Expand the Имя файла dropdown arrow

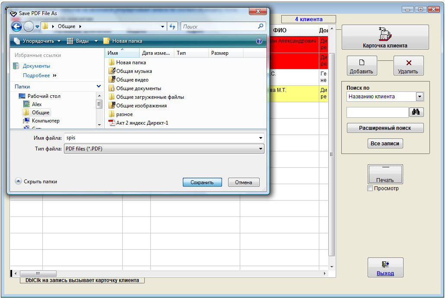pyautogui.click(x=261, y=138)
